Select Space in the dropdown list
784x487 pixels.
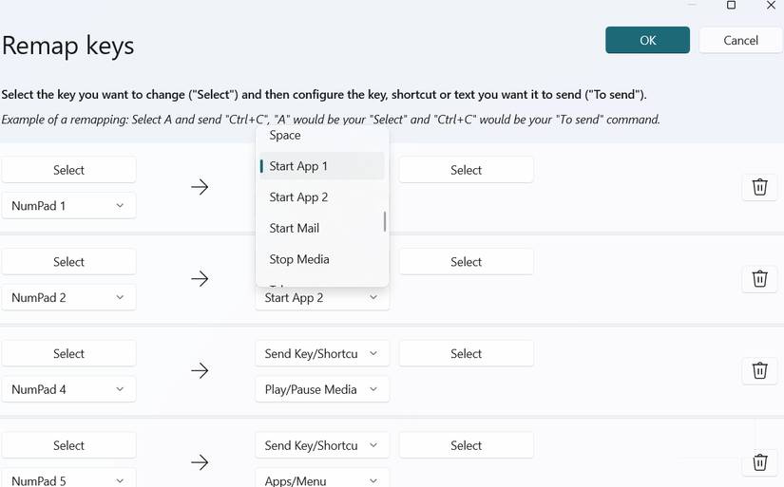coord(321,136)
